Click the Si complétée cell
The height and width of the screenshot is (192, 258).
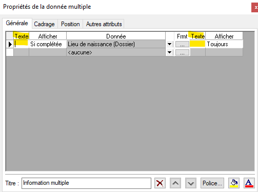pos(48,44)
